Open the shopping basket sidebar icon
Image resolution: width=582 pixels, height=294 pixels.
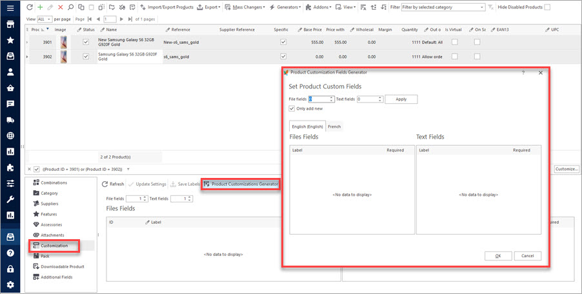[x=10, y=88]
